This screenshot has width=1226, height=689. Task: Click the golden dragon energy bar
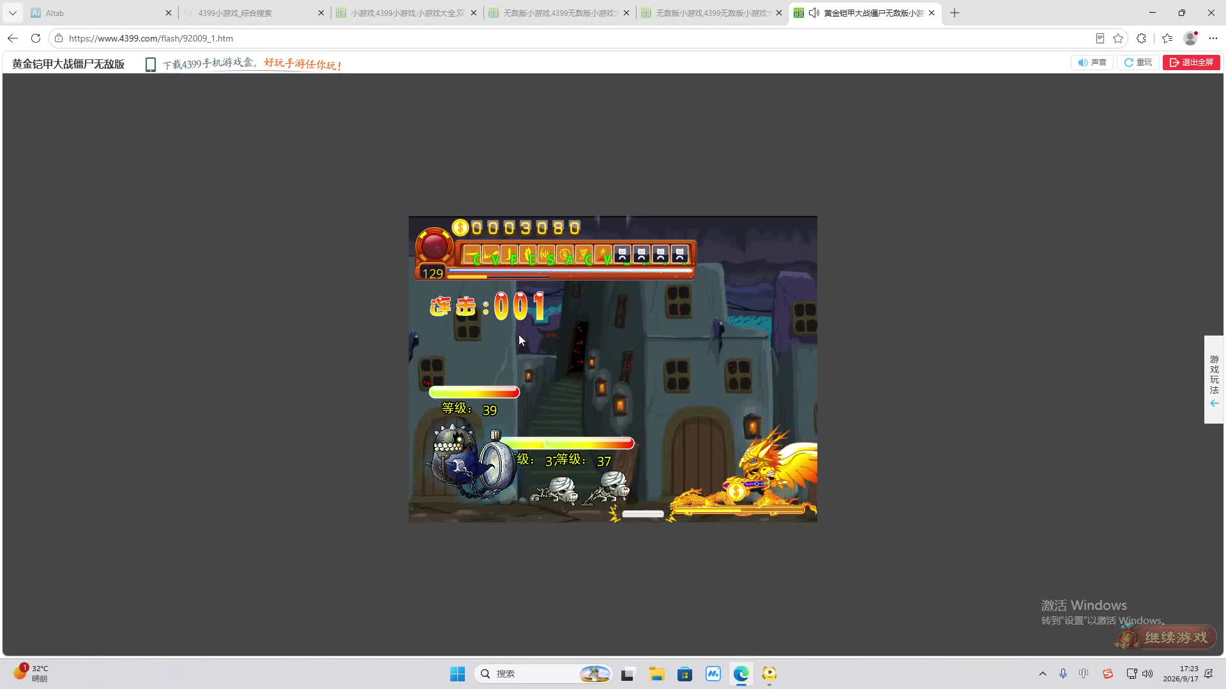click(739, 510)
